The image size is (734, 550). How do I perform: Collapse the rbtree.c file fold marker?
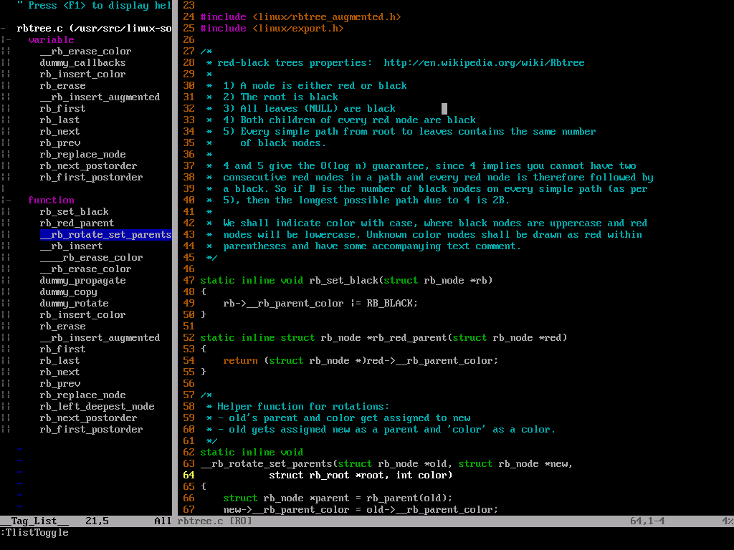pos(4,29)
